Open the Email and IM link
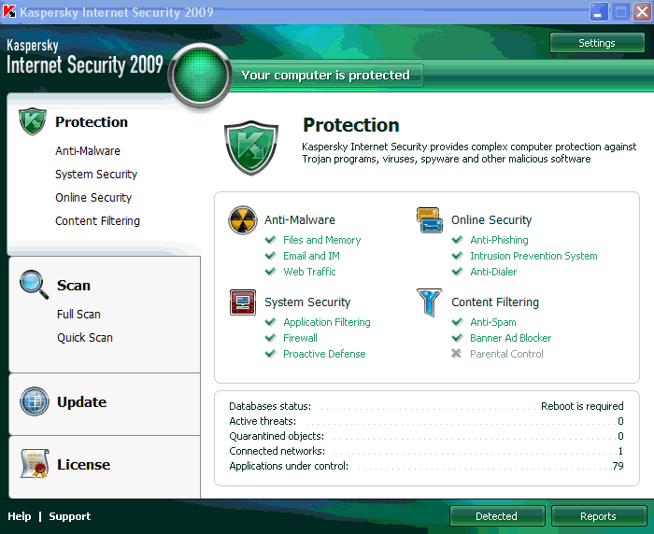The height and width of the screenshot is (534, 654). pos(311,256)
